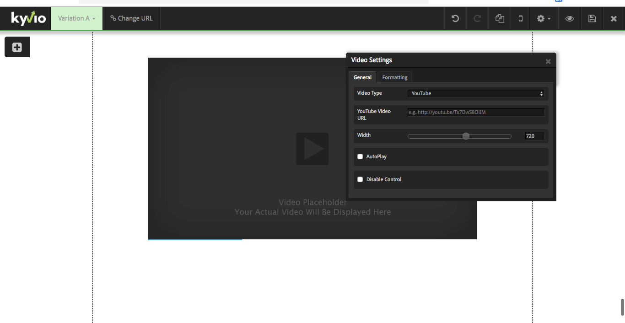
Task: Click the Video Type label
Action: [369, 93]
